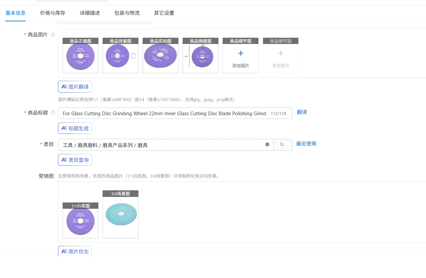Click the 3:4场景图 marketing thumbnail
Image resolution: width=426 pixels, height=278 pixels.
coord(120,215)
